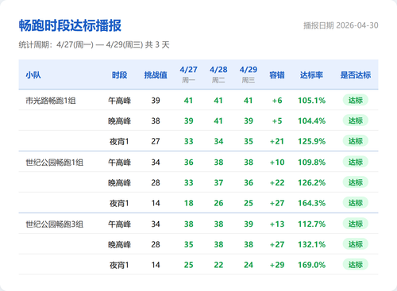The width and height of the screenshot is (397, 291).
Task: Click the 达标 badge in the 109.8% row
Action: (356, 162)
